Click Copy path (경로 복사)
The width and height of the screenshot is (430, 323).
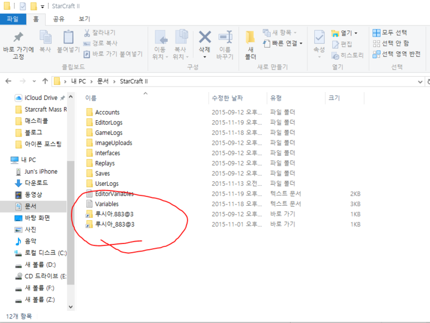pos(101,44)
